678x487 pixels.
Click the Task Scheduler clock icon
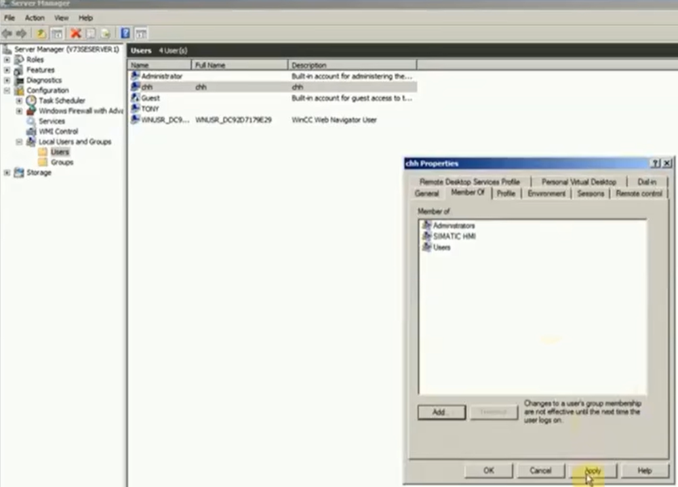(31, 100)
